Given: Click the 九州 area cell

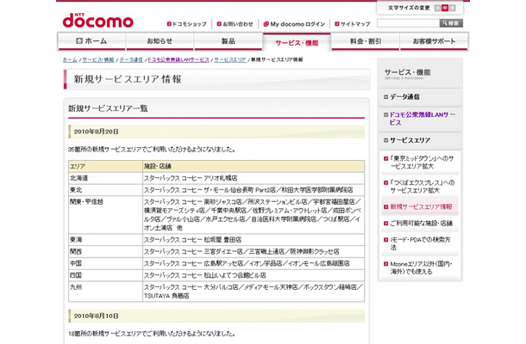Looking at the screenshot, I should (x=106, y=292).
